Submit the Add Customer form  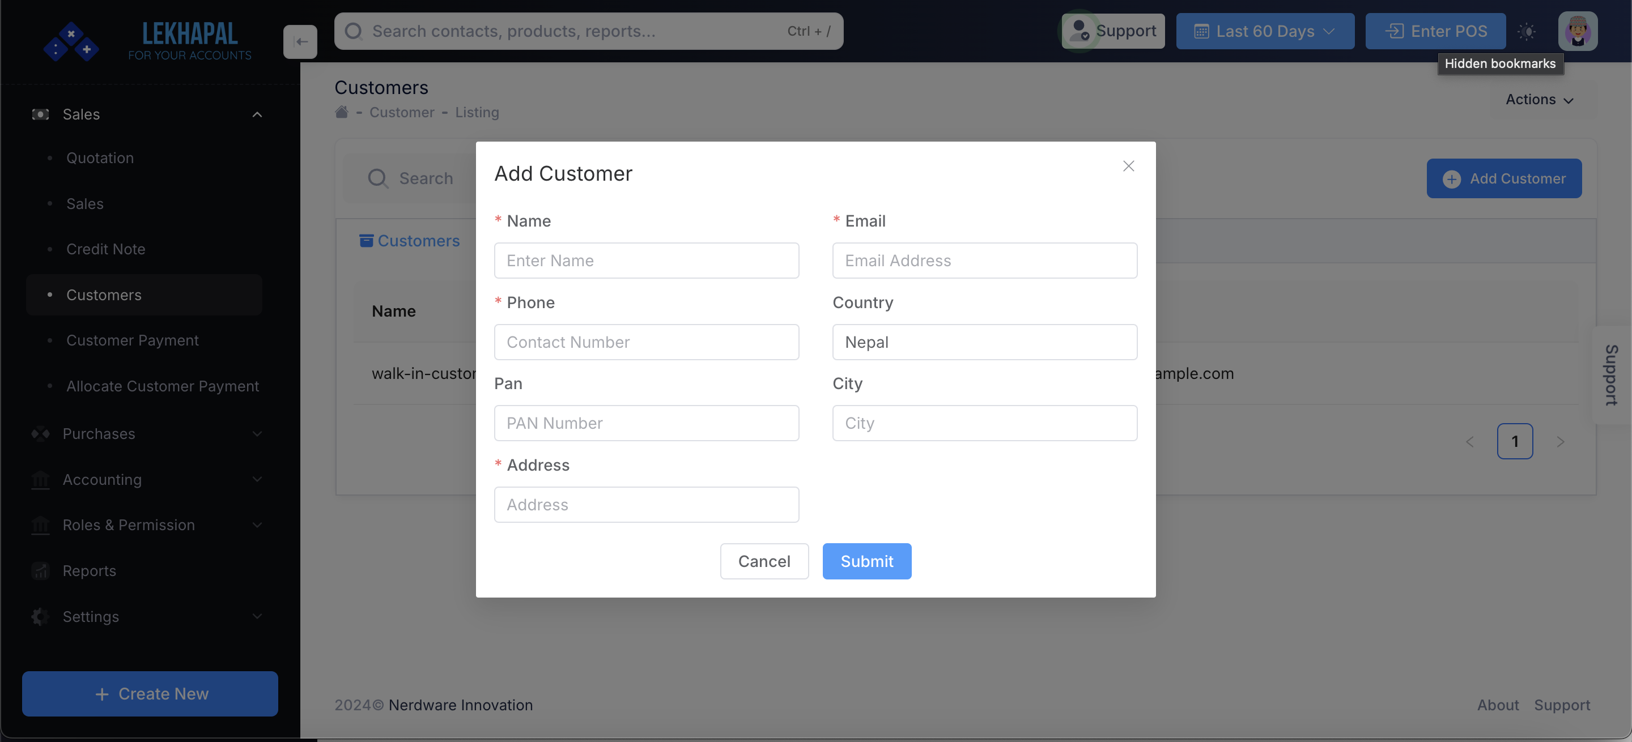(x=866, y=561)
